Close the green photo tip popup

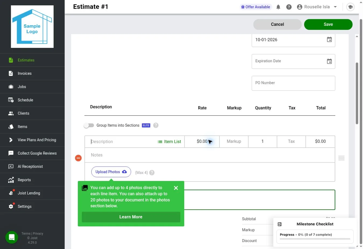(176, 188)
